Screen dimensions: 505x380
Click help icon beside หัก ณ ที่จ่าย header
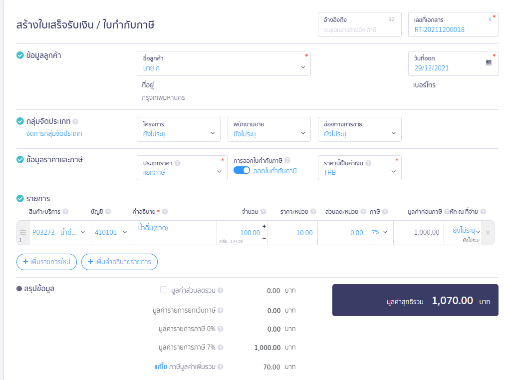click(x=483, y=211)
